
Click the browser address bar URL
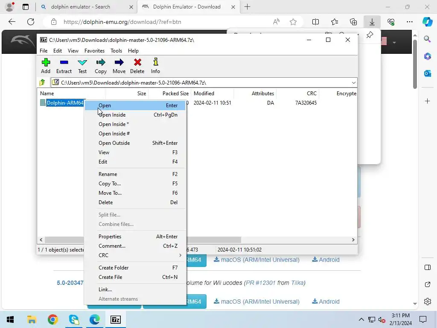tap(122, 22)
